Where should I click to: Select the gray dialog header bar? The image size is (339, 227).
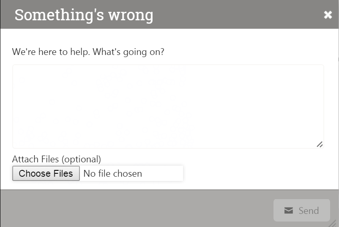[x=169, y=14]
